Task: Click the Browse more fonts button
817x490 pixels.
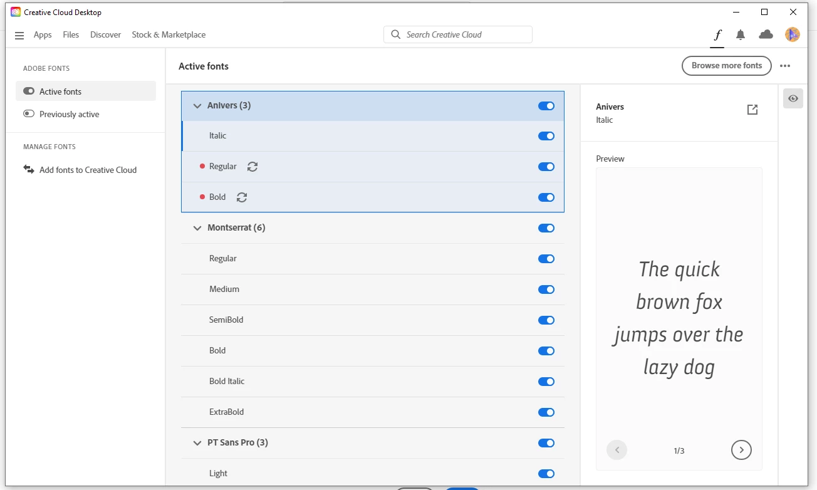Action: (x=727, y=65)
